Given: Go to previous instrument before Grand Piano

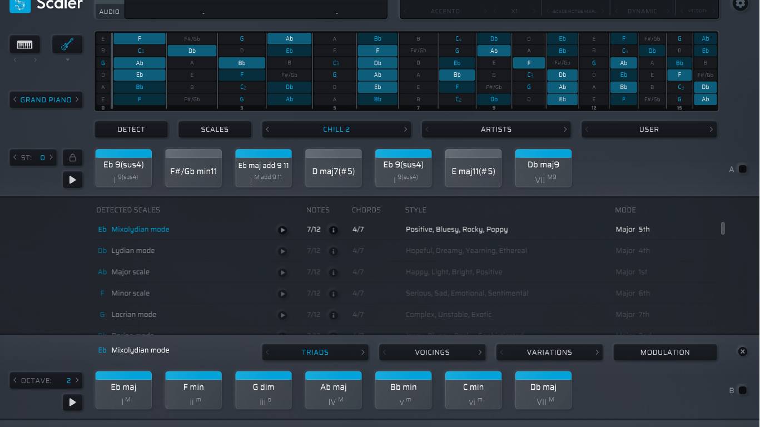Looking at the screenshot, I should click(x=15, y=100).
